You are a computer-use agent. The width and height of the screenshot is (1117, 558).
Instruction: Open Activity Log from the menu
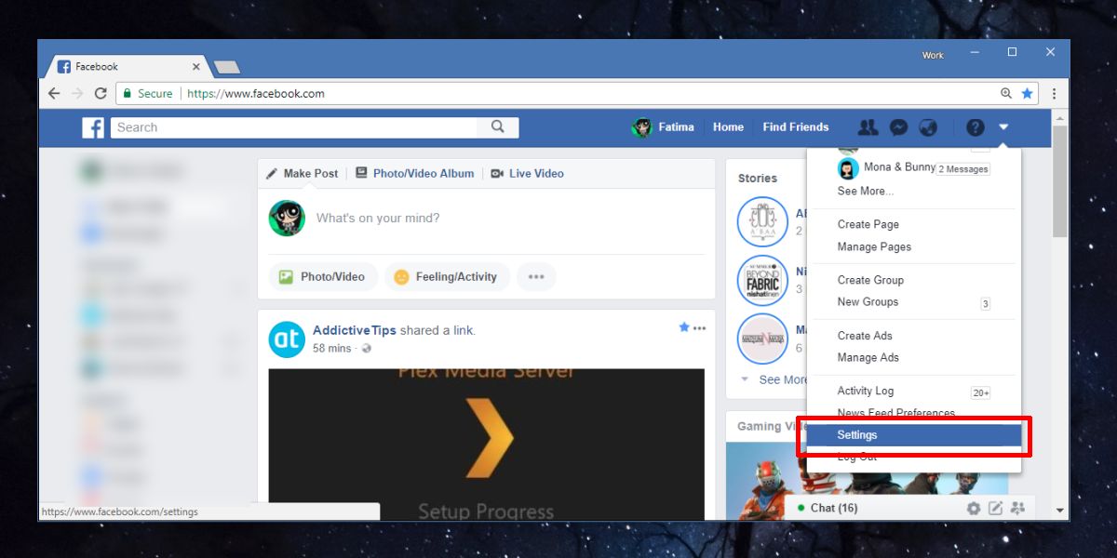[x=866, y=391]
